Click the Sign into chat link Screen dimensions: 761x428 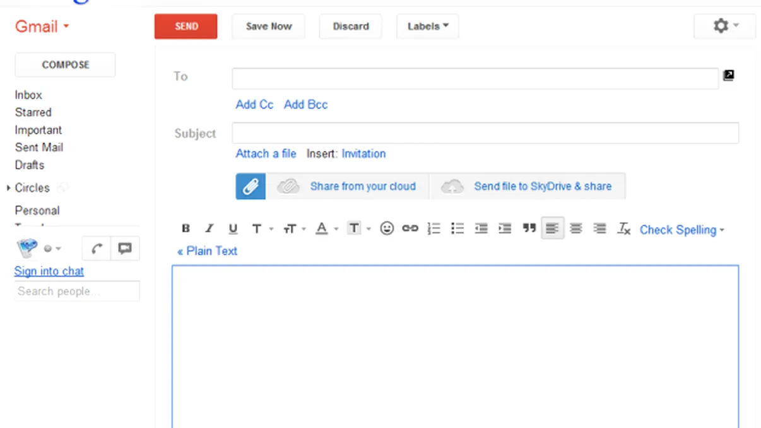point(49,271)
